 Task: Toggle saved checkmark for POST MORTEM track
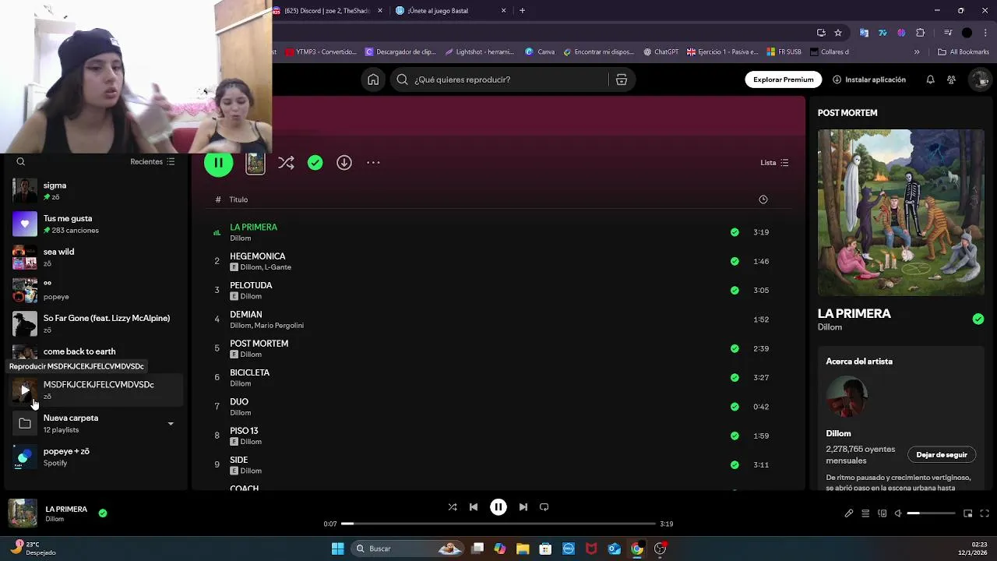point(735,348)
